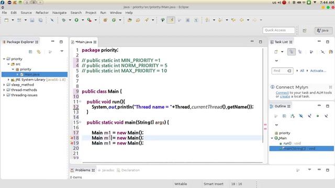Expand the threading-issues project
Viewport: 335px width, 188px height.
coord(4,95)
